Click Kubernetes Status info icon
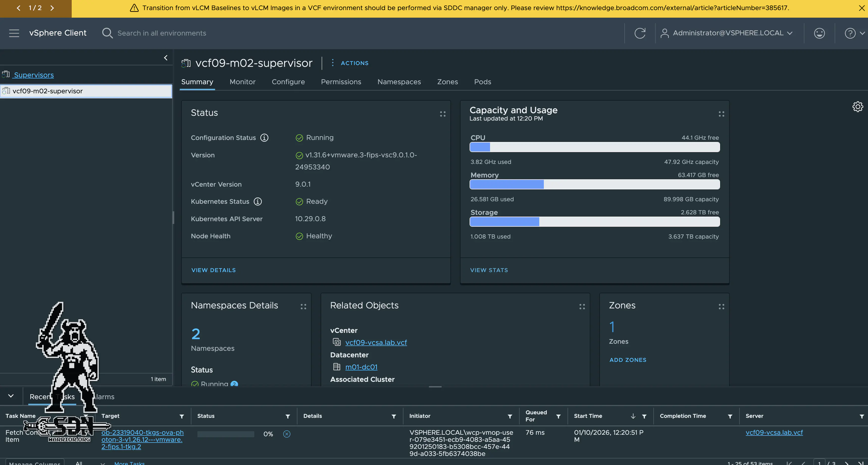 click(x=258, y=201)
